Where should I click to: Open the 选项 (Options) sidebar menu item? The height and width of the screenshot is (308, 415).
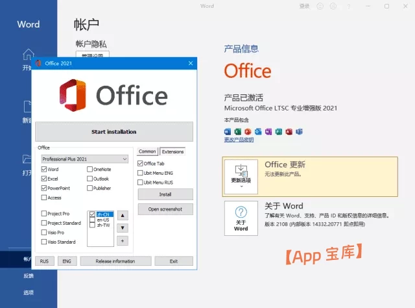click(27, 292)
